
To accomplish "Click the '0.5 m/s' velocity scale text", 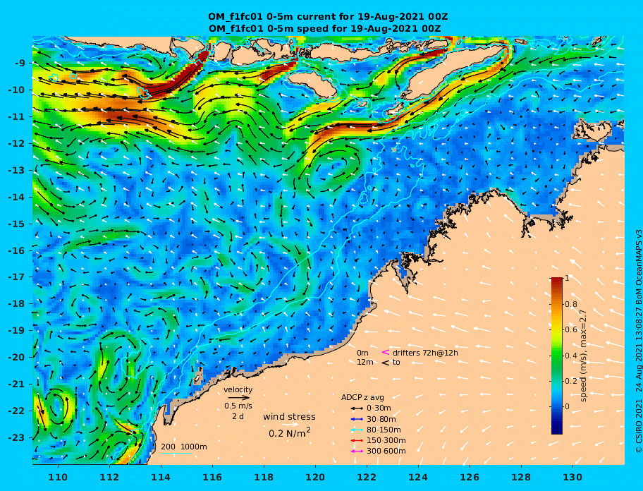I will tap(238, 406).
